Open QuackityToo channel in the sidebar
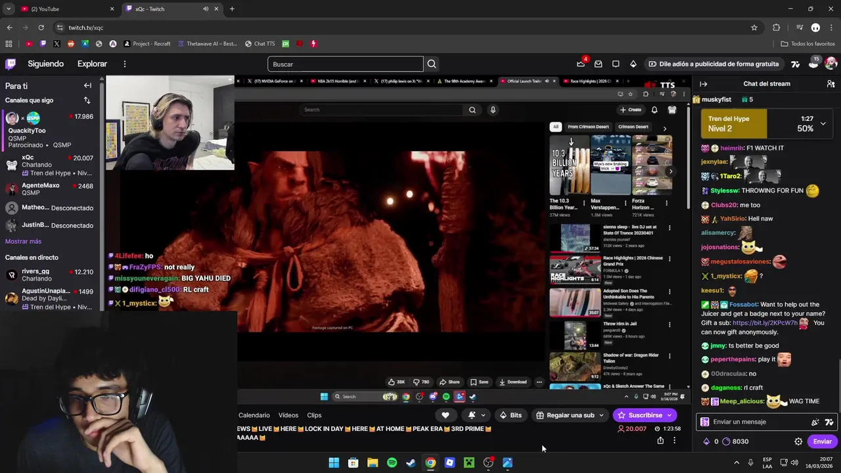Image resolution: width=841 pixels, height=473 pixels. tap(50, 130)
